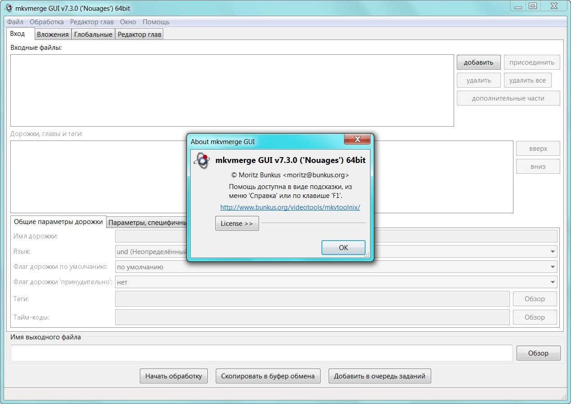Click the About dialog resize grip
The image size is (571, 404).
coord(366,255)
